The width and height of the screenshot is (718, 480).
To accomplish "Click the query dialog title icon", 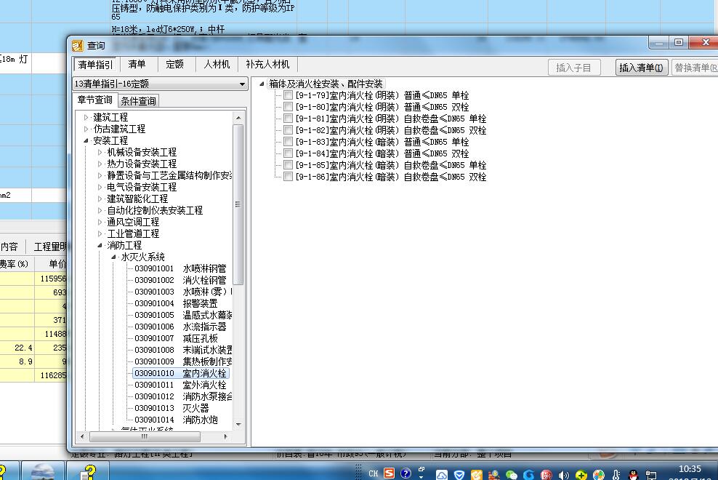I will pos(77,45).
